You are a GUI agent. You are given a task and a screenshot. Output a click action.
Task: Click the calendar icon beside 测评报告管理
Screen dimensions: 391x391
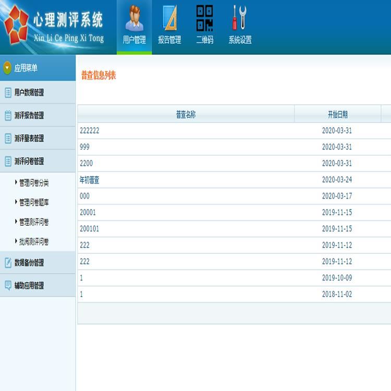(x=8, y=115)
